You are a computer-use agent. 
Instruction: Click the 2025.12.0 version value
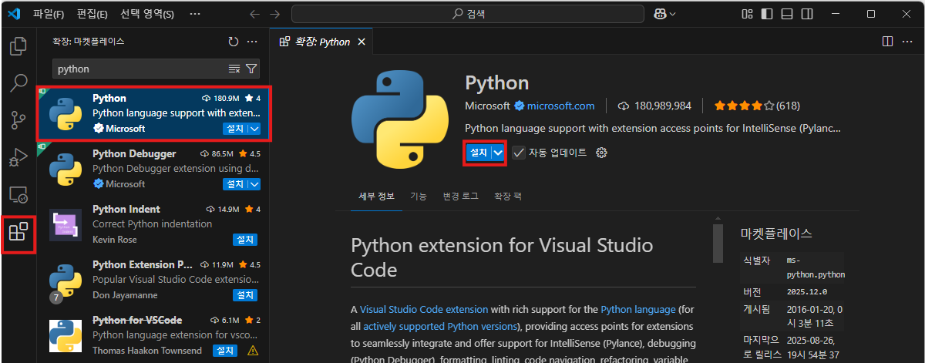point(806,292)
